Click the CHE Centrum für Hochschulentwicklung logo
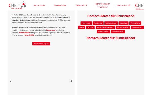The height and width of the screenshot is (95, 152). point(139,6)
